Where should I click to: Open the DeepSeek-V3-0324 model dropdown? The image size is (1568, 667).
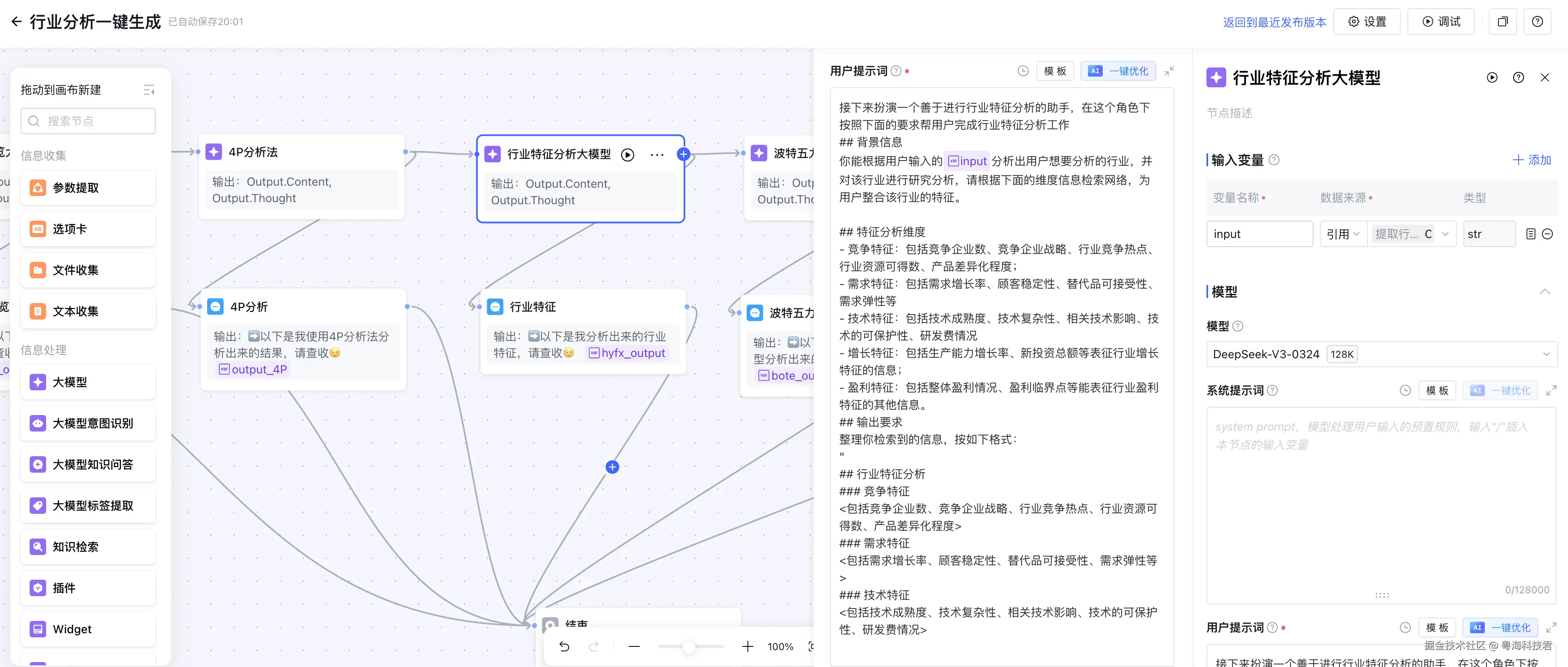click(1381, 354)
